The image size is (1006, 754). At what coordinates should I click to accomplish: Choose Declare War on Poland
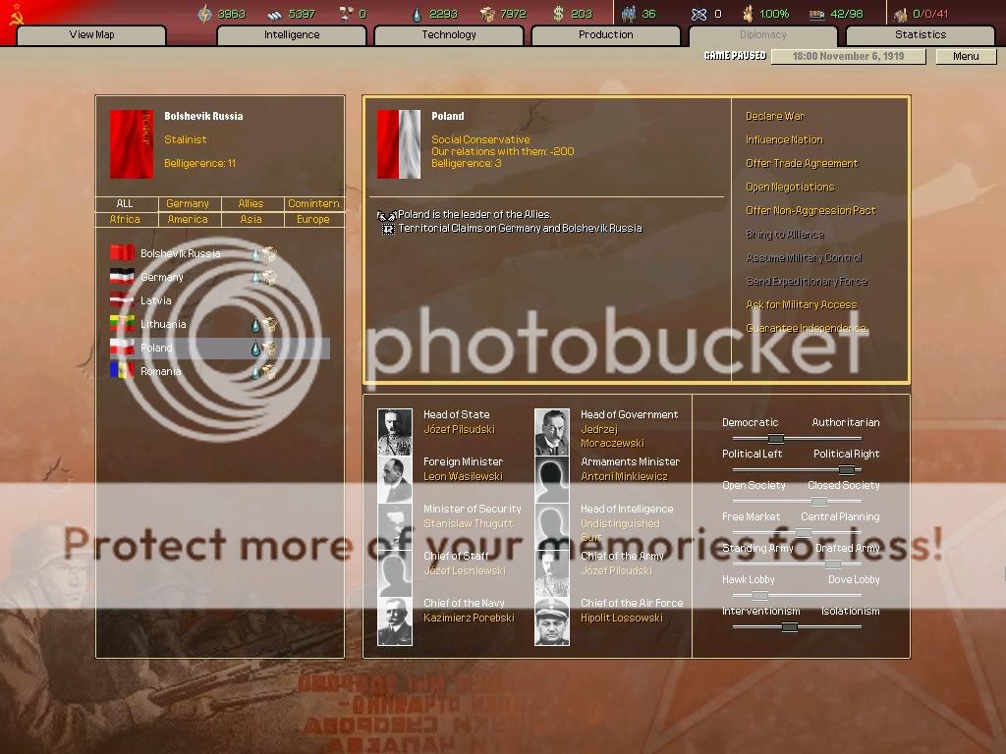click(774, 117)
